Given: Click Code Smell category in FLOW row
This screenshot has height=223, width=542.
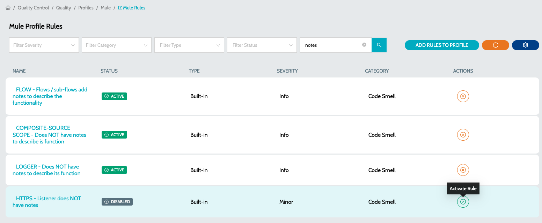Looking at the screenshot, I should click(382, 96).
